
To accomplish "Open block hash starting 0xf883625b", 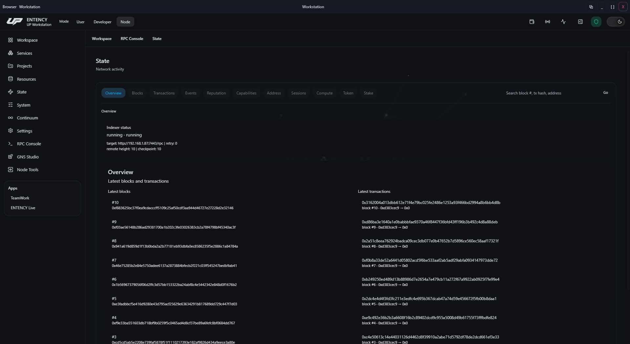I will point(173,208).
